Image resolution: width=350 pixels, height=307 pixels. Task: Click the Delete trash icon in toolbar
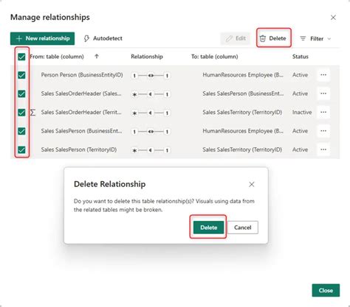coord(263,38)
